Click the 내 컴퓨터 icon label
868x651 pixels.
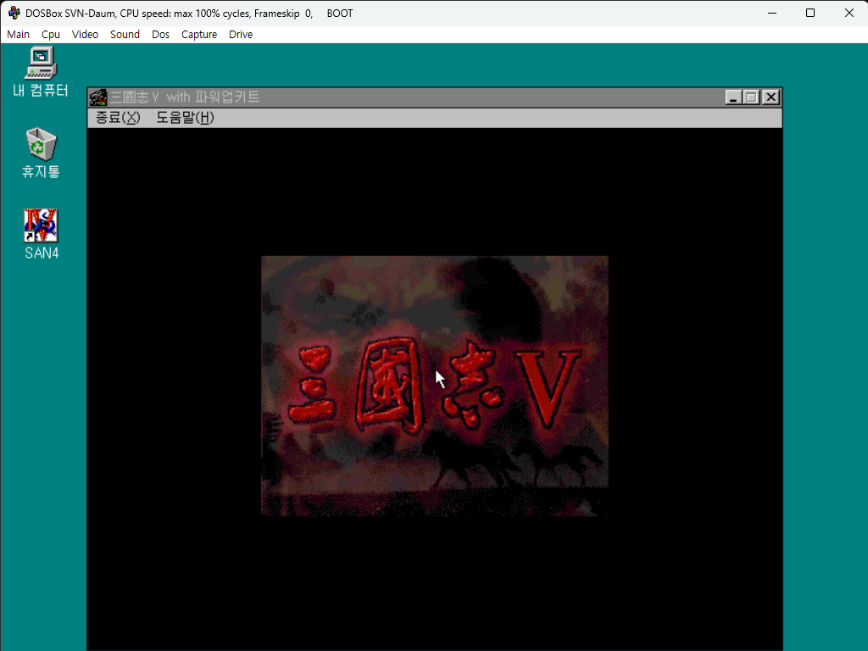tap(41, 91)
